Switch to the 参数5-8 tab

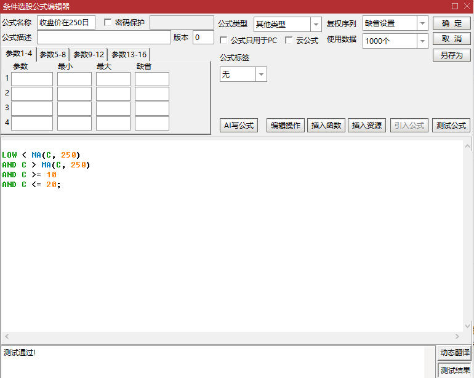point(53,54)
